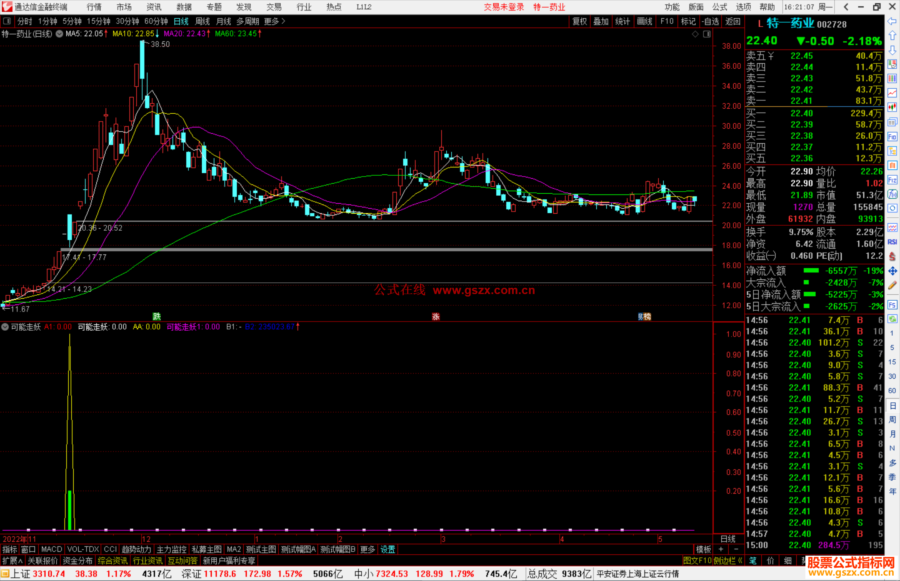Select the MACD indicator tab
The width and height of the screenshot is (900, 581).
(51, 549)
